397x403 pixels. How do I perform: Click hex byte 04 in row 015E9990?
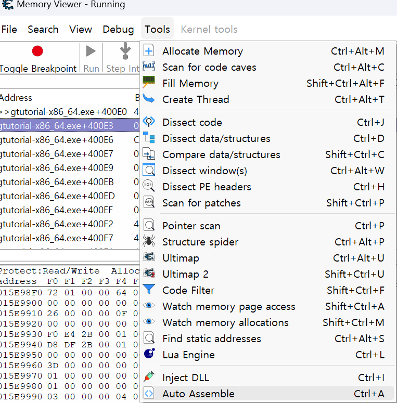tap(121, 396)
